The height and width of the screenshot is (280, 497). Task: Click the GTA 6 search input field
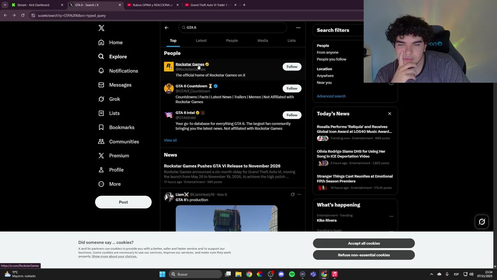[x=233, y=28]
